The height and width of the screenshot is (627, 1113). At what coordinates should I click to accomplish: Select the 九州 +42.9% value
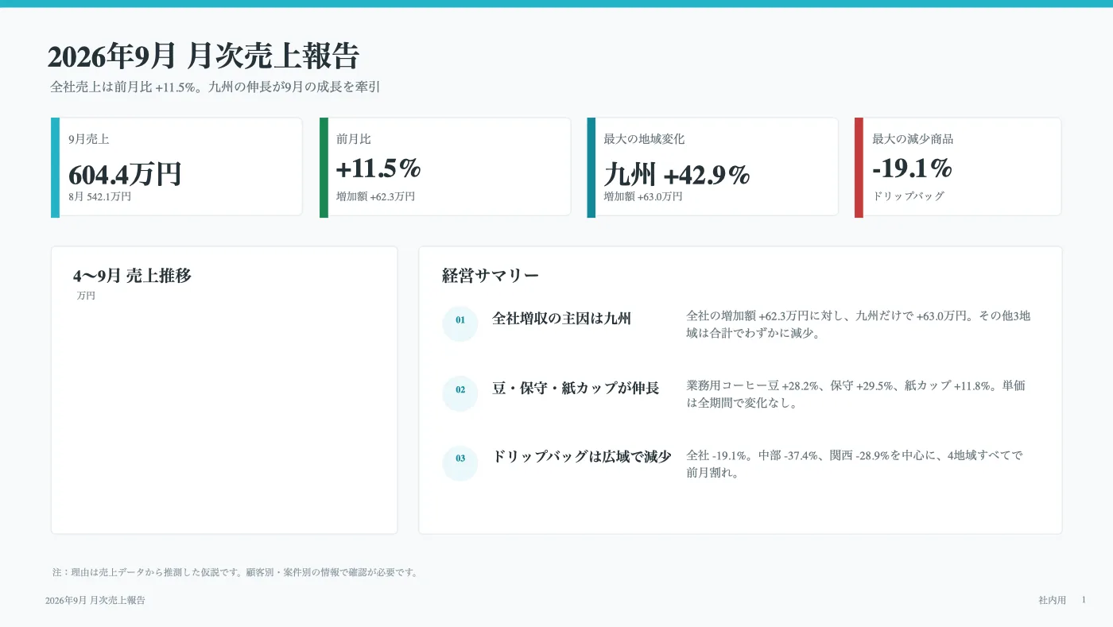[677, 173]
